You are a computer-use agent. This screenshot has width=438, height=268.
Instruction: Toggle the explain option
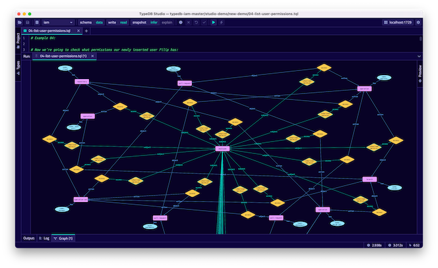167,22
